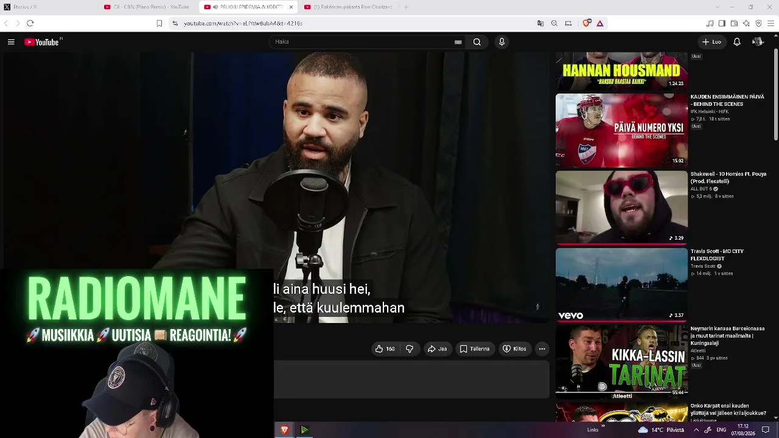Open the browser hamburger menu
Image resolution: width=779 pixels, height=438 pixels.
(771, 23)
